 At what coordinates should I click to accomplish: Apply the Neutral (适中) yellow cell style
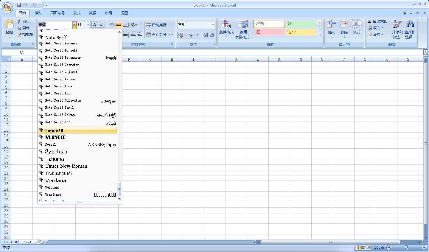[x=301, y=32]
